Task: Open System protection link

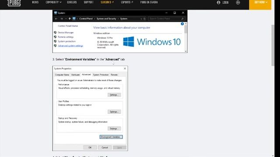Action: [66, 41]
